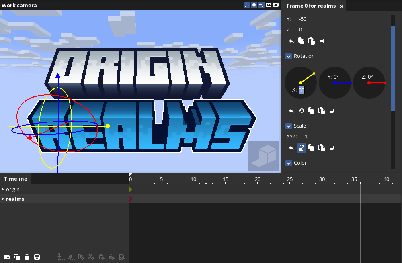Toggle the viewport axis controls button

tap(247, 5)
